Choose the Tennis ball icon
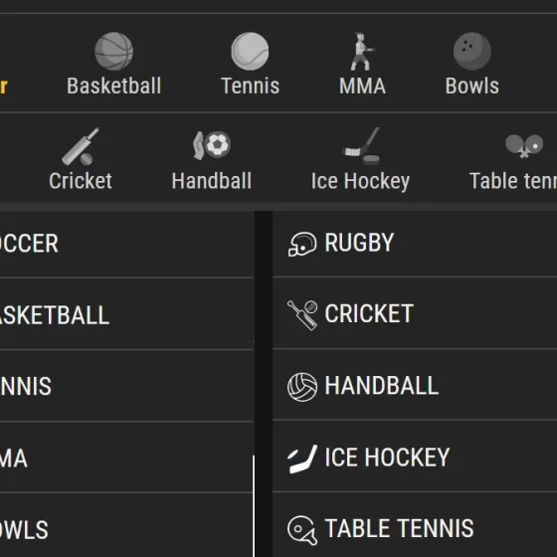557x557 pixels. (250, 51)
